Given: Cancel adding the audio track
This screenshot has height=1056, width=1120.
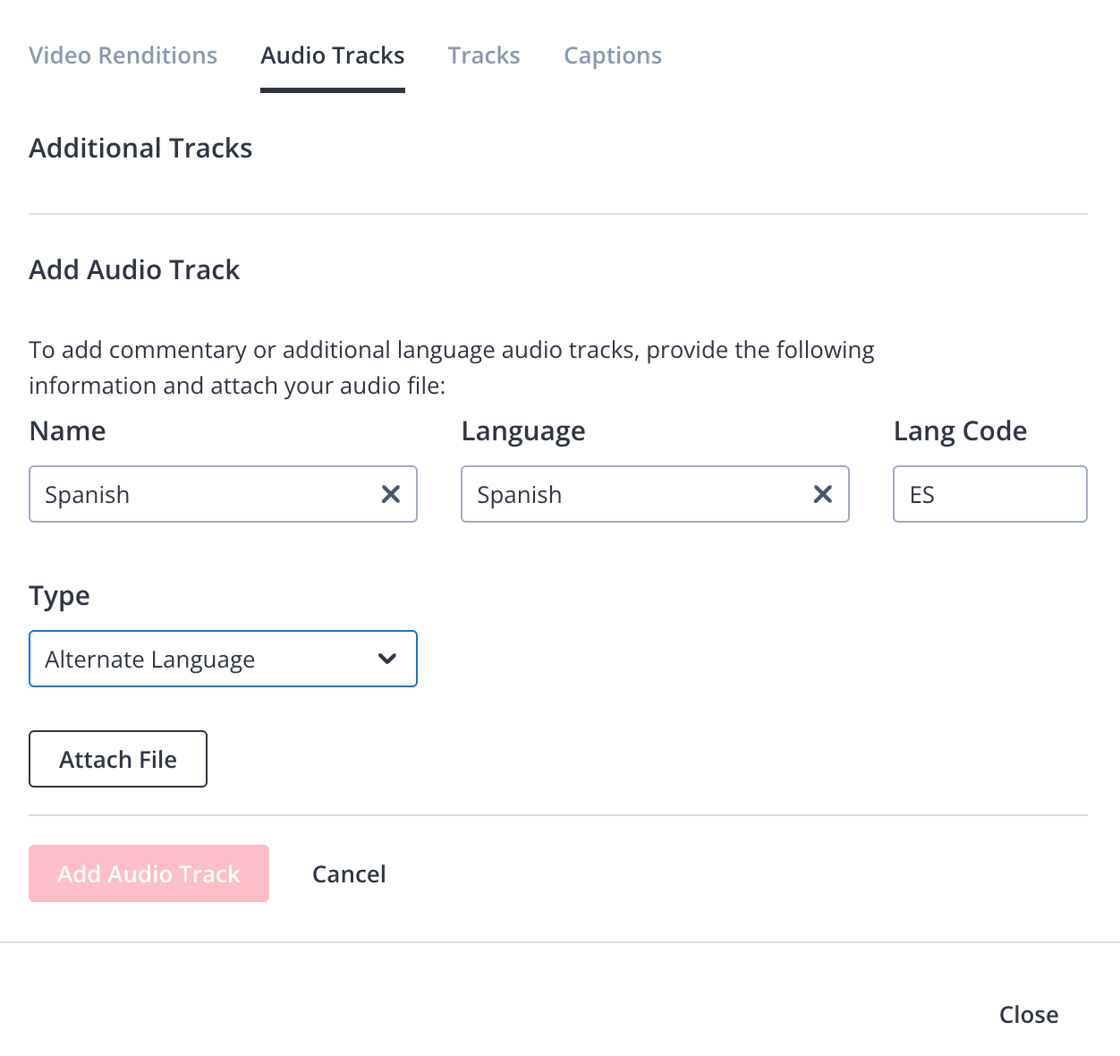Looking at the screenshot, I should pos(349,873).
